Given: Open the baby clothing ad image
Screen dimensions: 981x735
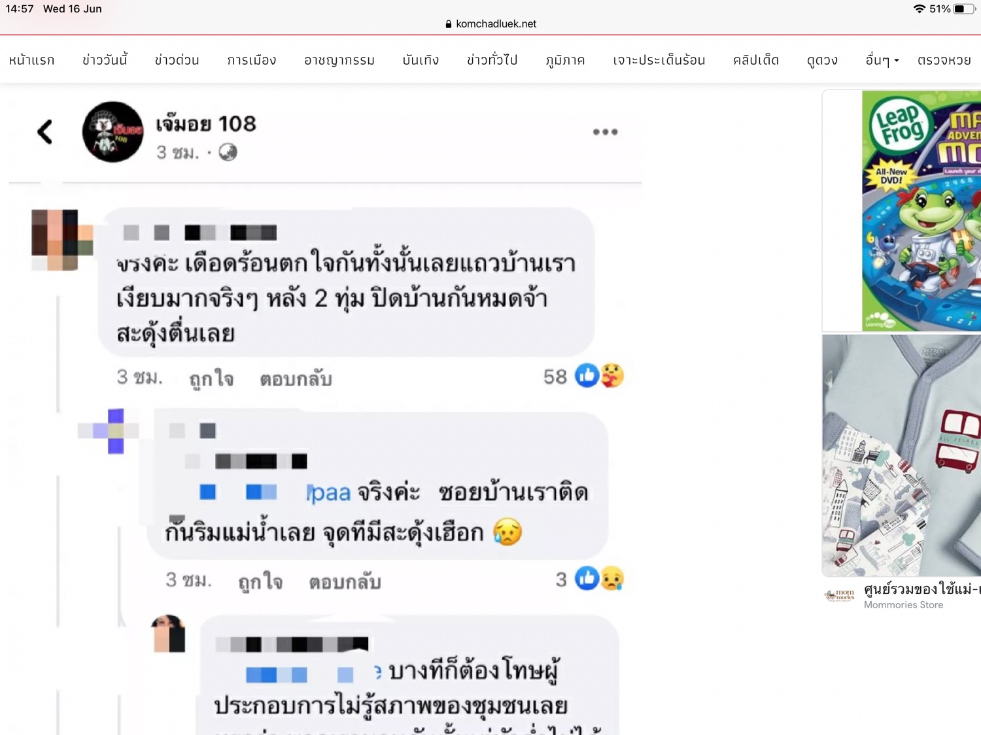Looking at the screenshot, I should click(x=901, y=455).
